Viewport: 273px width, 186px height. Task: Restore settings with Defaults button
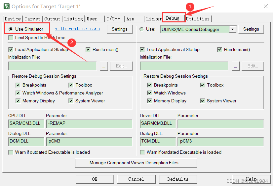point(178,179)
